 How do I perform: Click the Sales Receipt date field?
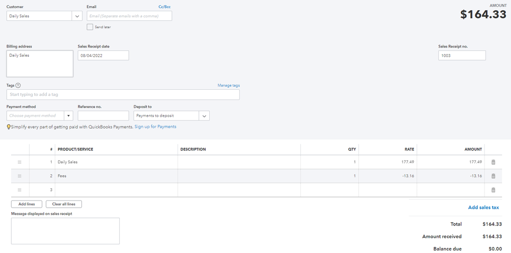pyautogui.click(x=103, y=56)
